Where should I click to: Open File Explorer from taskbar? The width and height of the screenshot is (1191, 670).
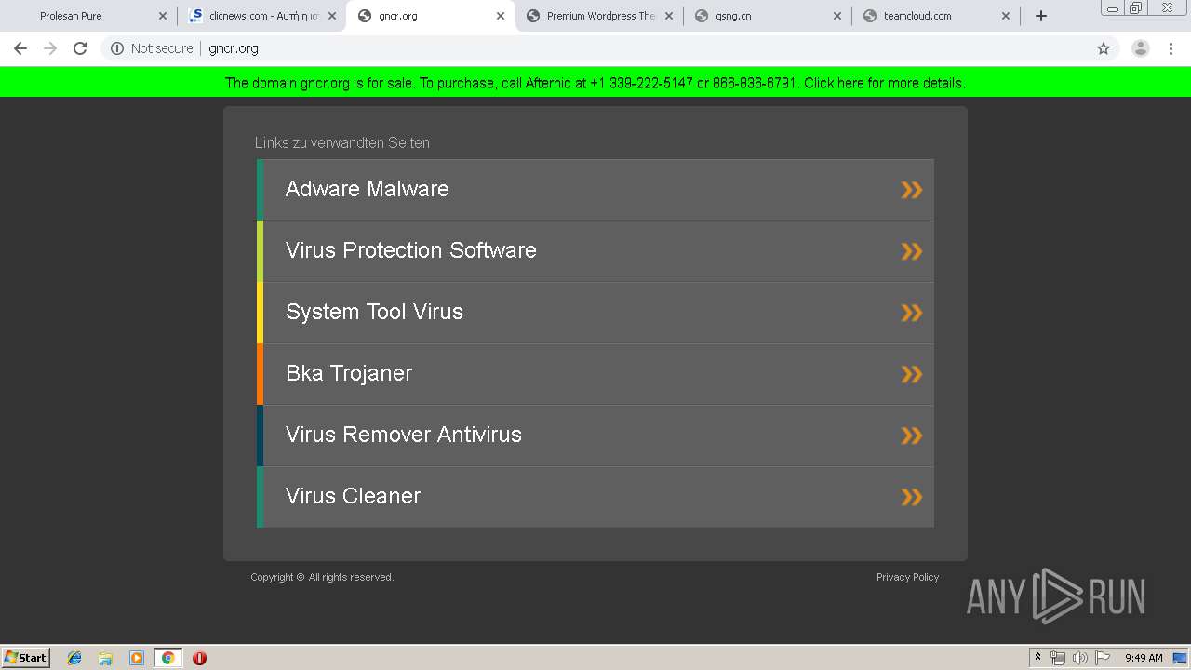pos(105,658)
